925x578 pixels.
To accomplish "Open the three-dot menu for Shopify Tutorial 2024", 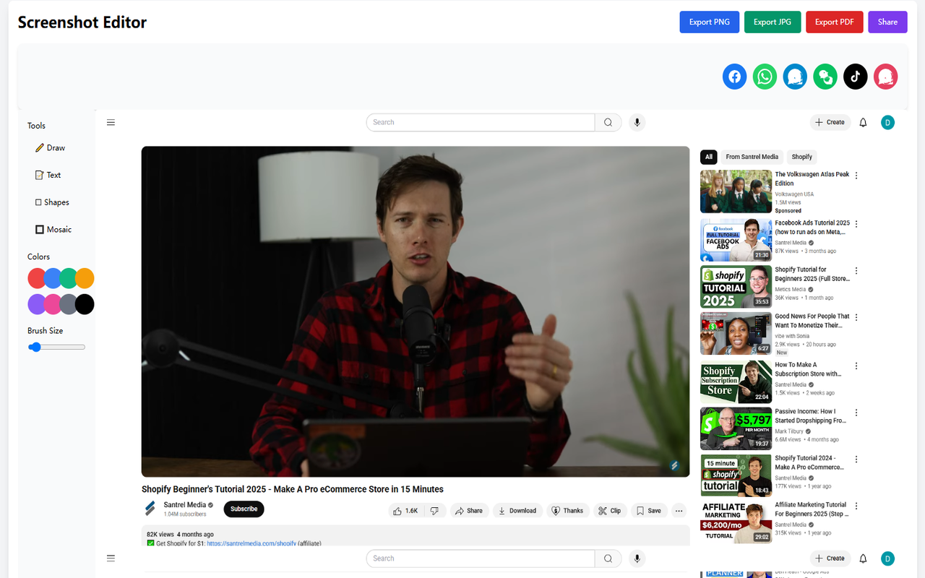I will pos(856,459).
